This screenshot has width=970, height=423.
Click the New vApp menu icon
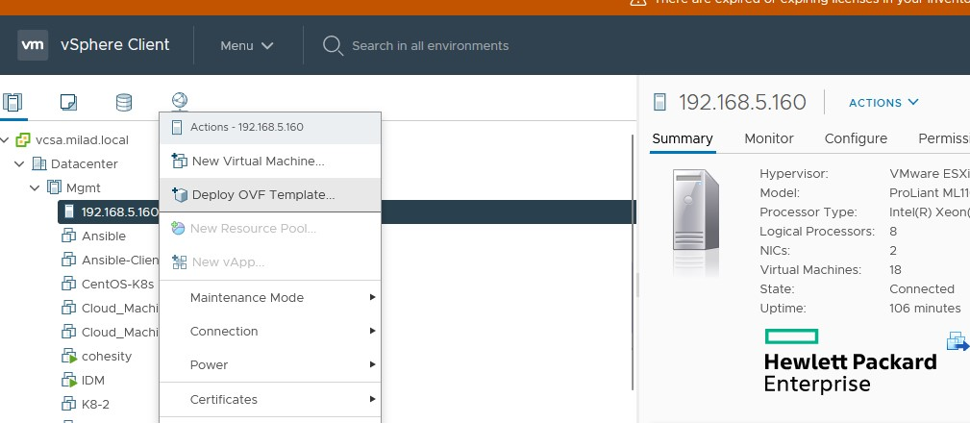[x=179, y=262]
